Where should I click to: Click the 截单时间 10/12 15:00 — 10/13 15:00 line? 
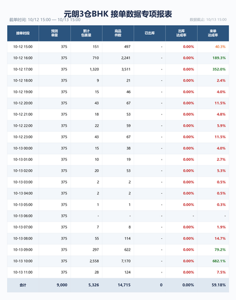[x=45, y=20]
